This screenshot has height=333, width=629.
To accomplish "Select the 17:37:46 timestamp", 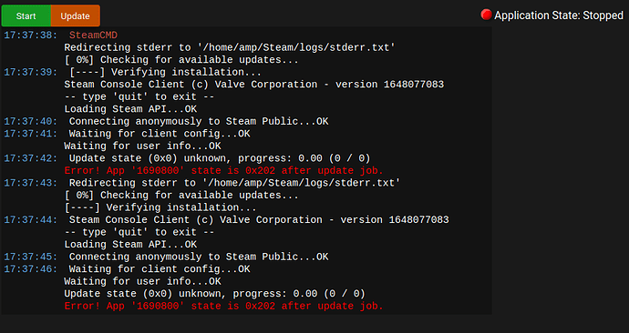I will (x=30, y=269).
